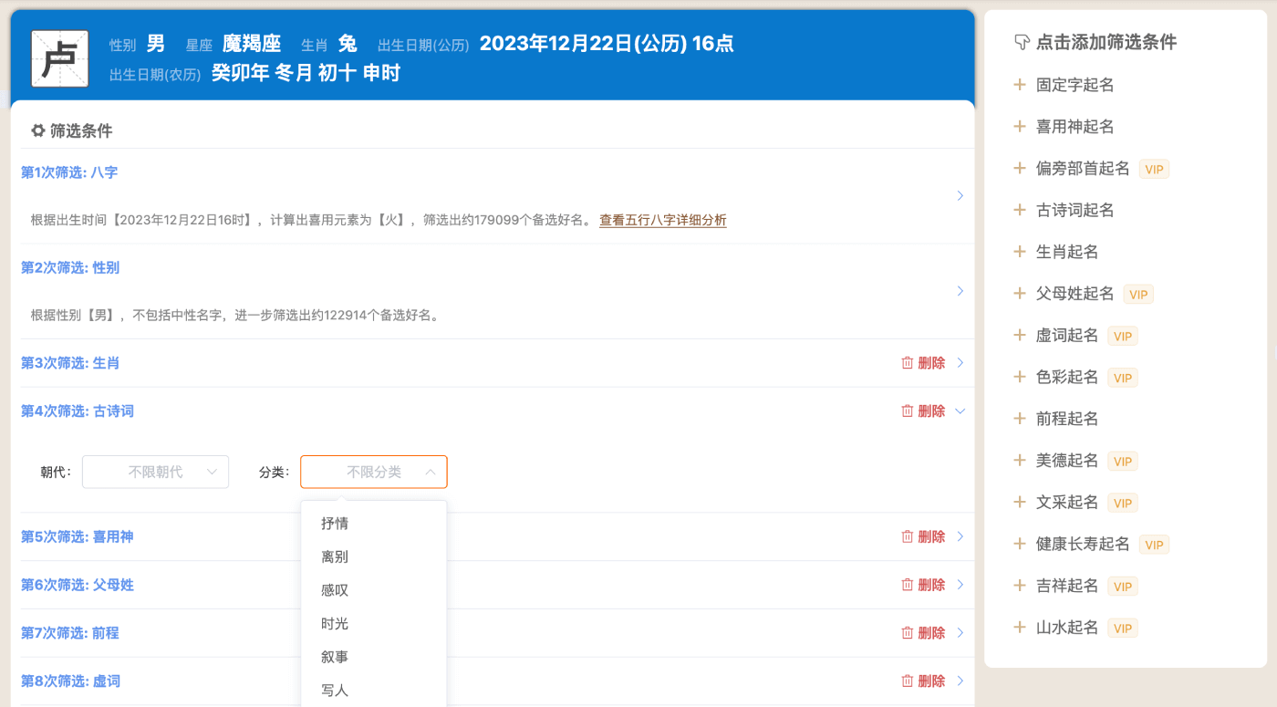Click plus icon for 色彩起名
The image size is (1277, 707).
pos(1020,377)
